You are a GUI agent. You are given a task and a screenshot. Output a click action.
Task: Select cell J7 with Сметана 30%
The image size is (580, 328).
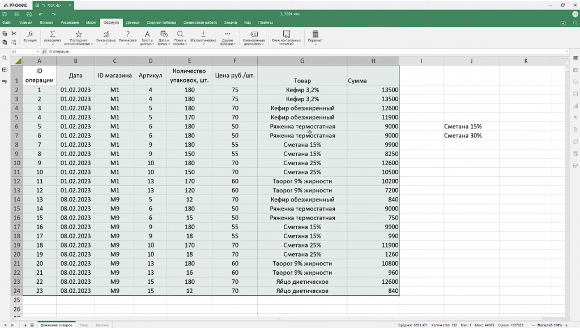pos(471,136)
